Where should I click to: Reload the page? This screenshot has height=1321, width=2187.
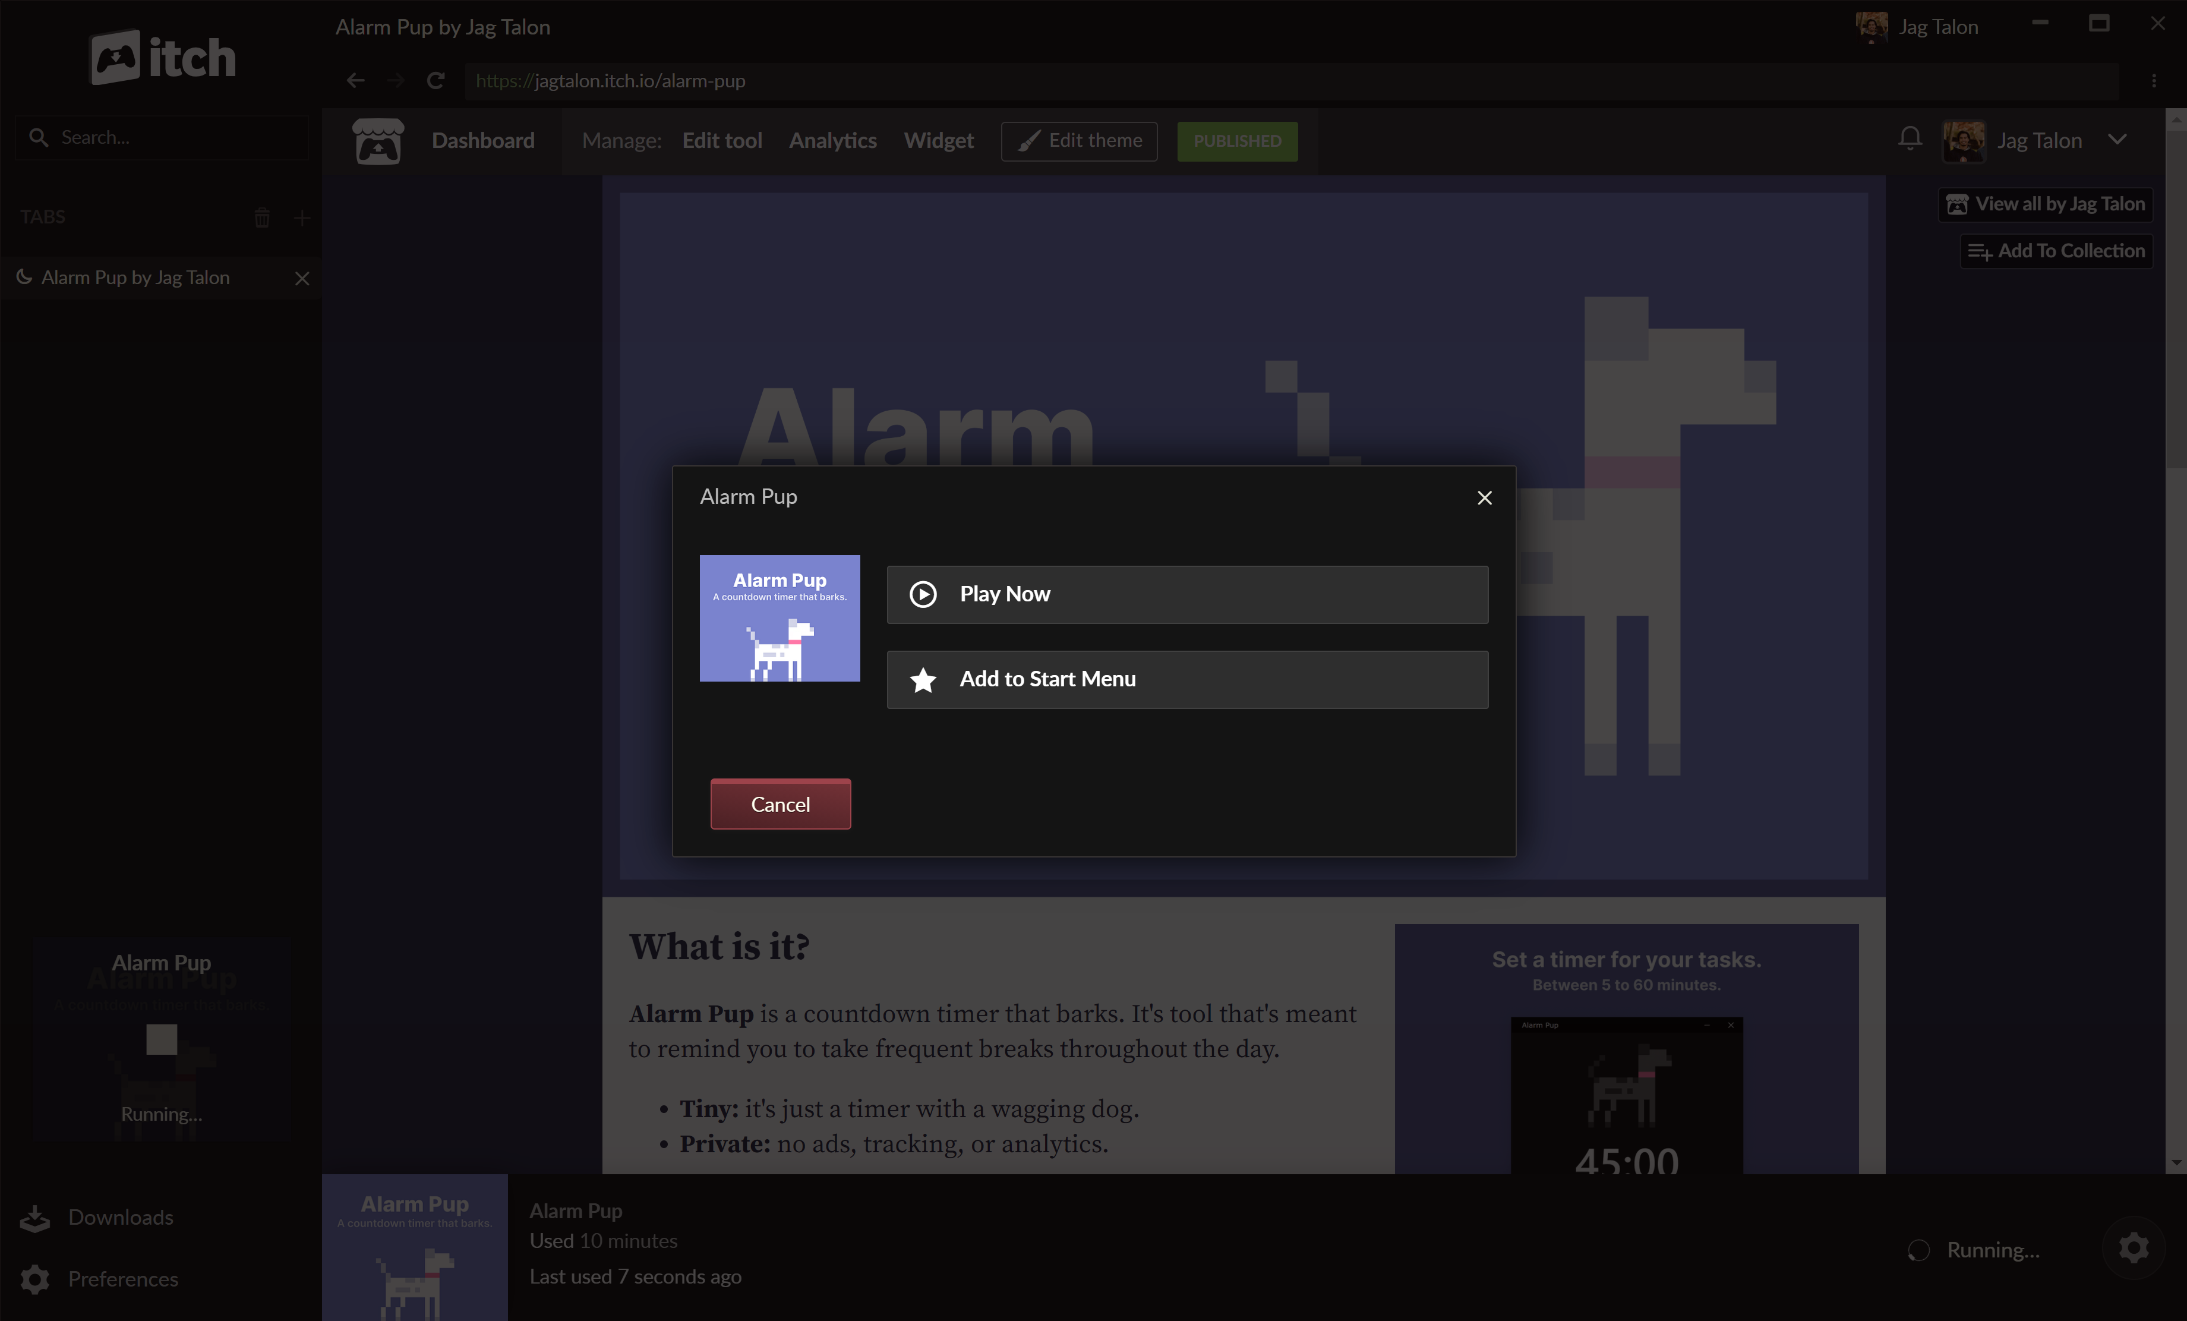click(435, 81)
